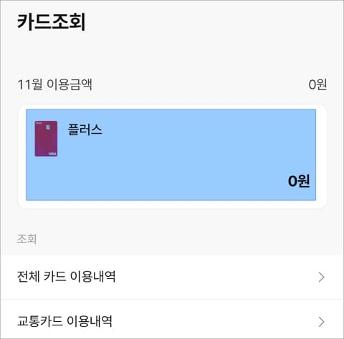This screenshot has width=344, height=339.
Task: Open 전체 카드 이용내역 chevron arrow
Action: 322,277
